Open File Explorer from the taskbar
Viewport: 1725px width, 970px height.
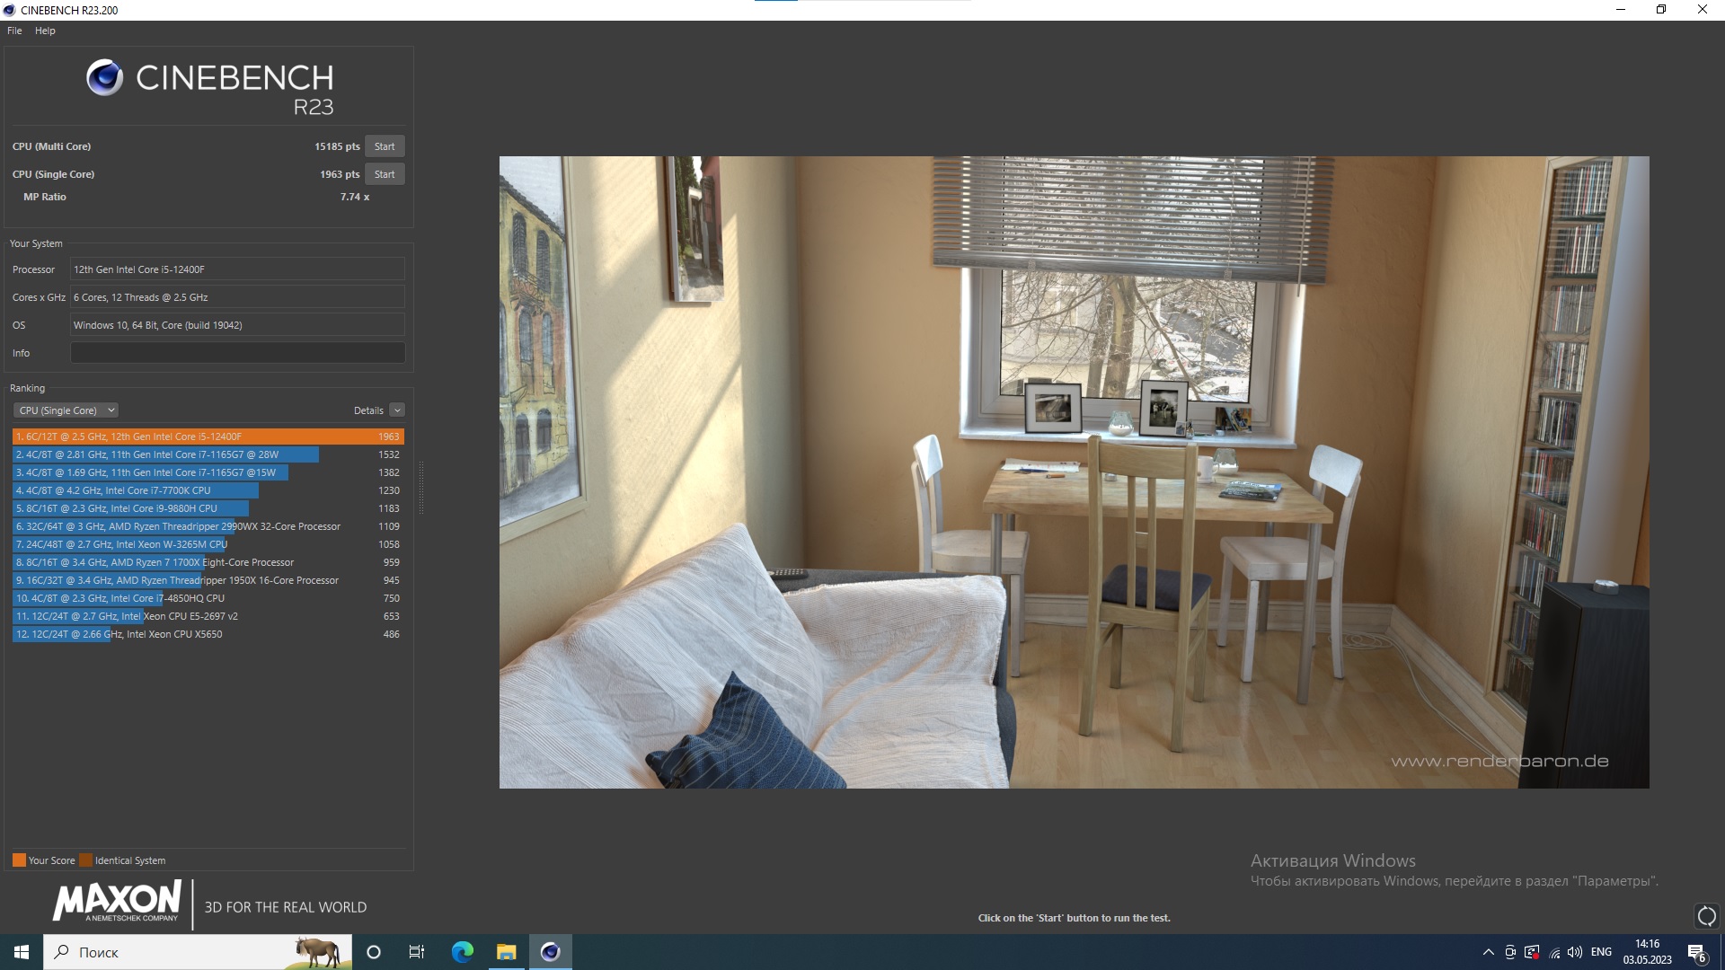(x=507, y=952)
